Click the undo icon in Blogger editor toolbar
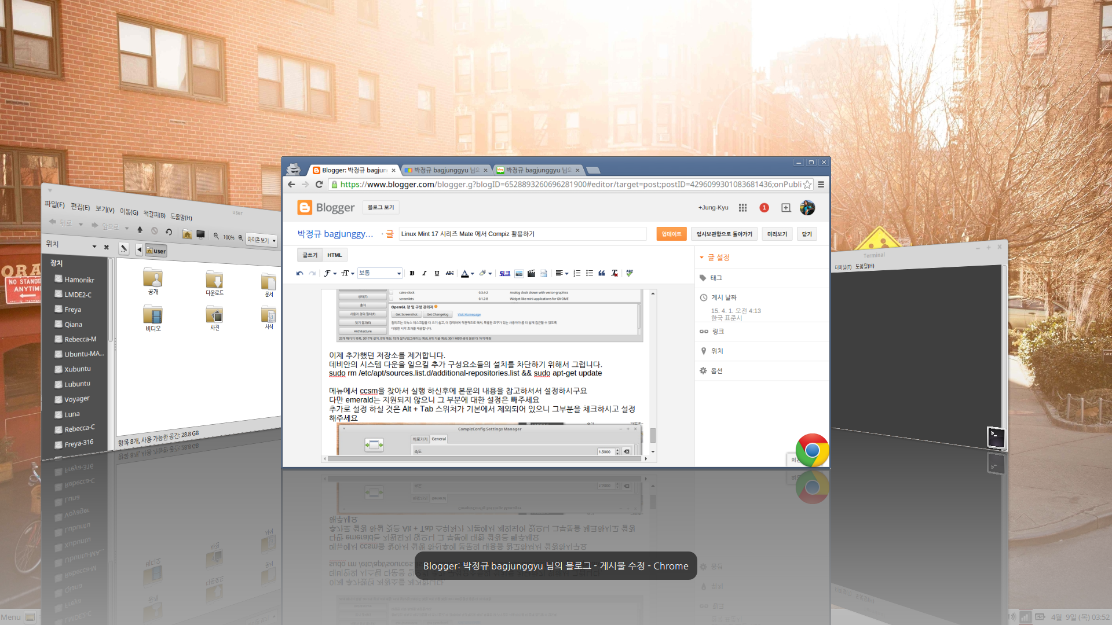Image resolution: width=1112 pixels, height=625 pixels. (299, 273)
